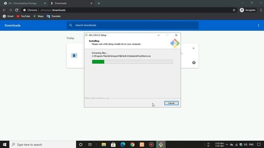This screenshot has width=264, height=148.
Task: Click the OneDrive cloud tray icon
Action: click(232, 145)
